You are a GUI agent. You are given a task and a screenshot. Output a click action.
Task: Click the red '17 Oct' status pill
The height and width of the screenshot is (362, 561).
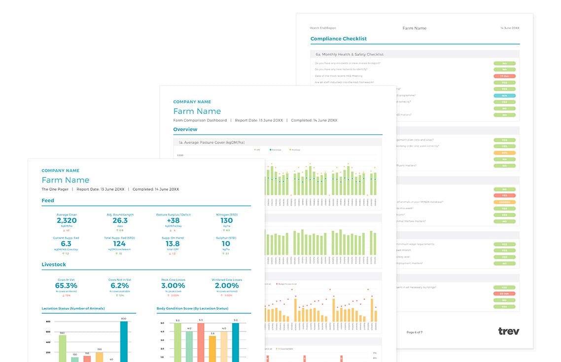point(504,76)
